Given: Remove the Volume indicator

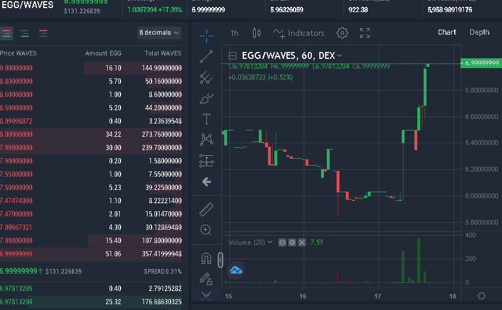Looking at the screenshot, I should (x=302, y=242).
